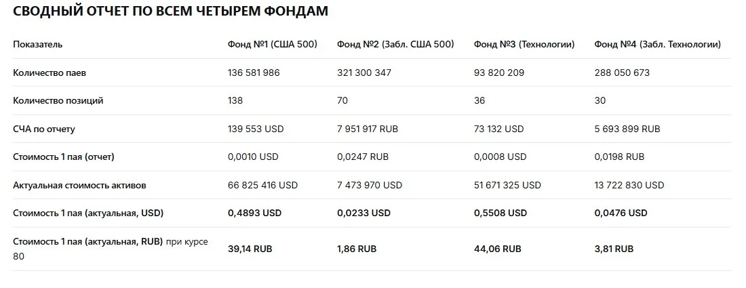Click the cell 51 671 325 USD

point(507,185)
